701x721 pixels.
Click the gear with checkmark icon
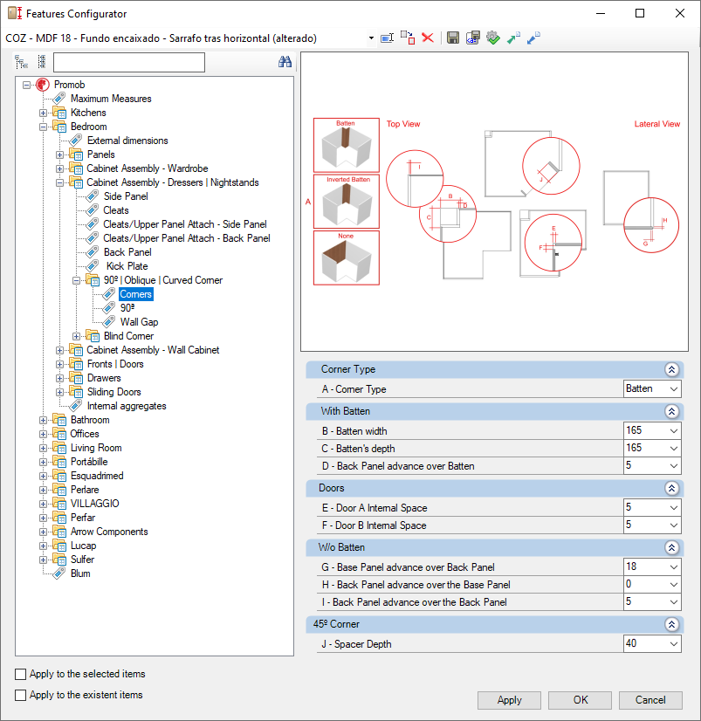(493, 38)
